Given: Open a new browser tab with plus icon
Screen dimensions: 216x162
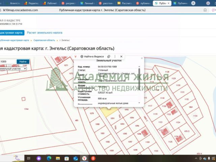Looking at the screenshot, I should (193, 3).
